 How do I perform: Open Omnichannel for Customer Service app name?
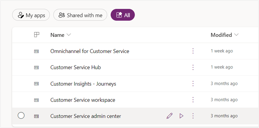90,51
